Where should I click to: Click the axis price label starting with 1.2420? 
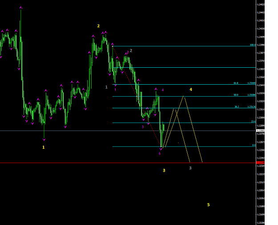click(261, 29)
